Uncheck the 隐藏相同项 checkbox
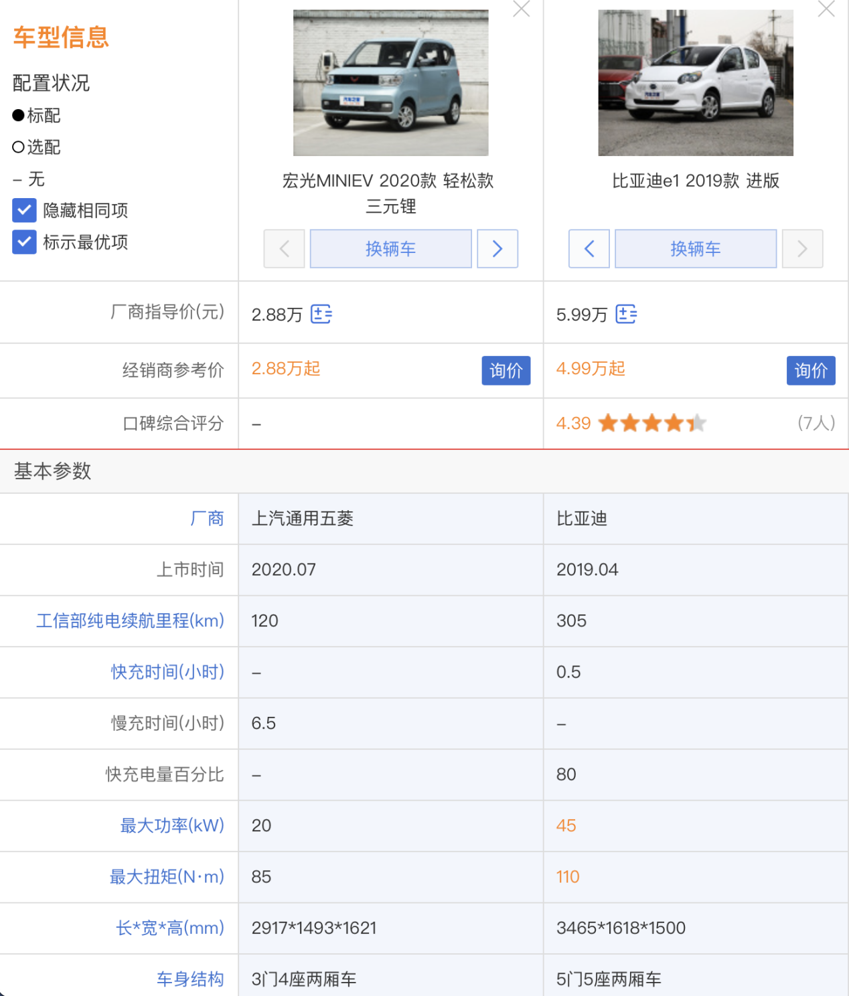The image size is (849, 996). click(x=24, y=210)
